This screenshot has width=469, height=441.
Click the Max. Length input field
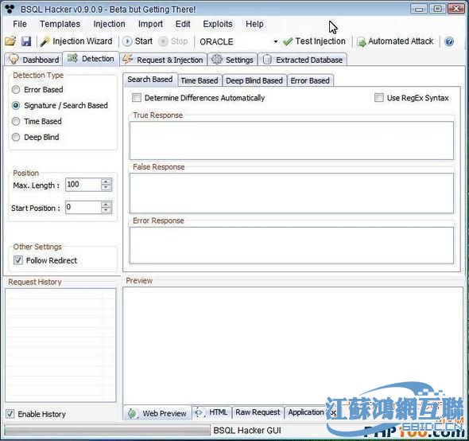(x=83, y=184)
